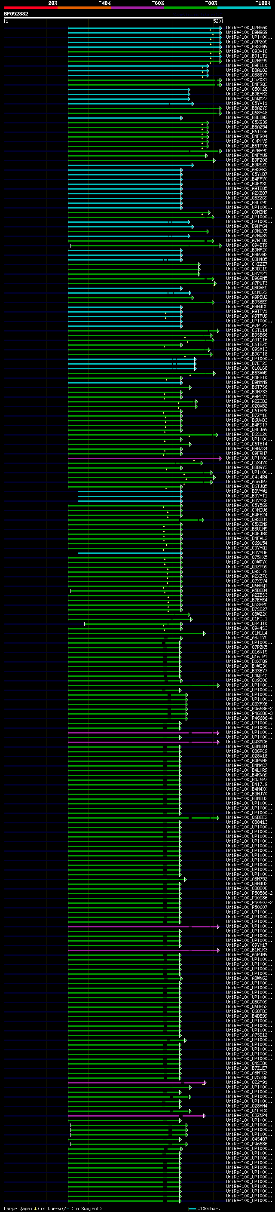
Task: Select the UniRef100_B9F208 label
Action: (247, 160)
